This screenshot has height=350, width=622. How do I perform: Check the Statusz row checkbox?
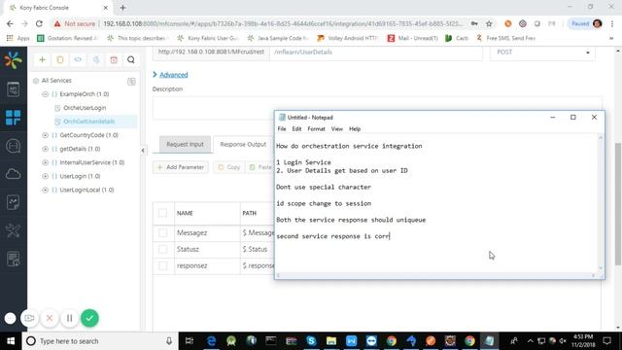point(162,249)
